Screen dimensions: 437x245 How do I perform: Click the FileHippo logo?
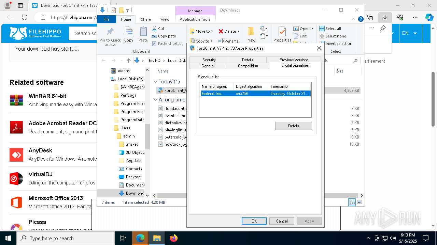coord(35,33)
